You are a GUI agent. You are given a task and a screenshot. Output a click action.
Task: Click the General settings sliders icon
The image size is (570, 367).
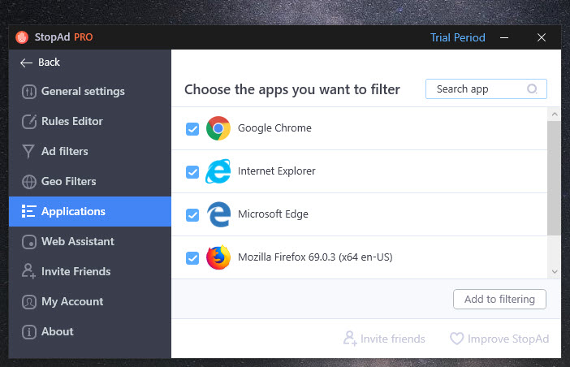[x=29, y=92]
